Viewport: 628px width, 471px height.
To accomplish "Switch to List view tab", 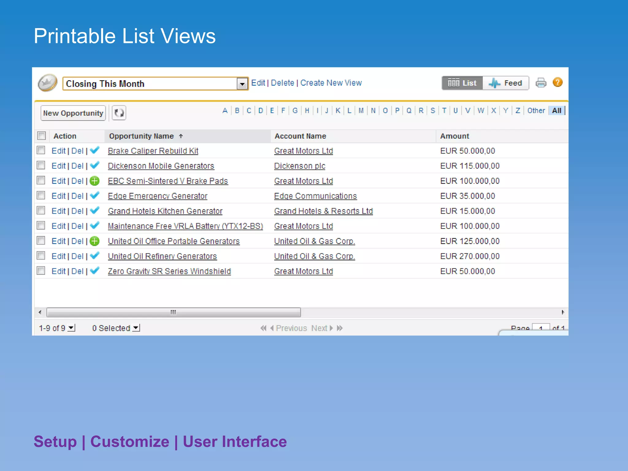I will point(462,83).
